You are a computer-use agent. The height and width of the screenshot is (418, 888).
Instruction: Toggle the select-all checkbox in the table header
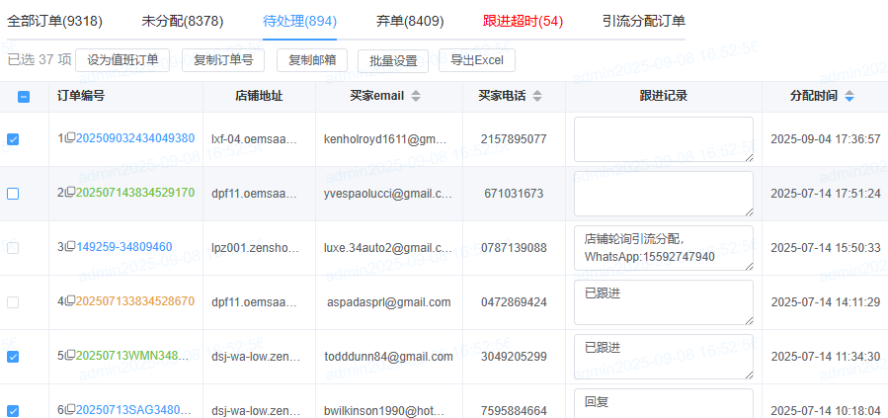[x=25, y=97]
